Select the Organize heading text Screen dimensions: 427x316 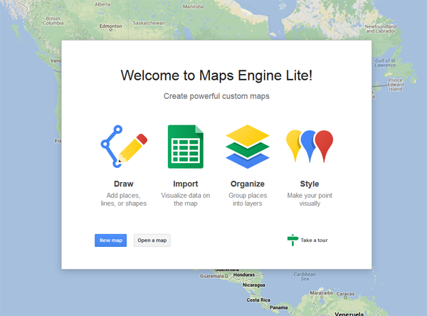(x=248, y=184)
